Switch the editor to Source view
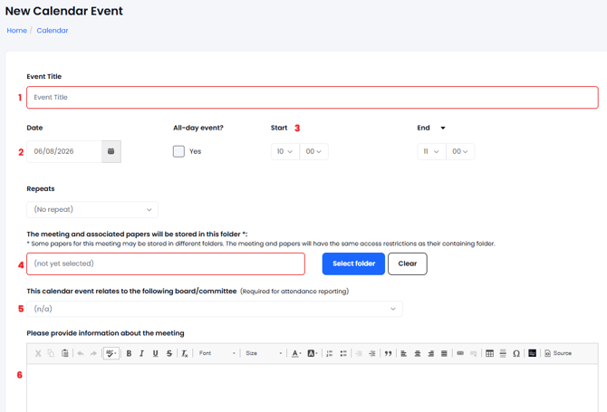Image resolution: width=607 pixels, height=412 pixels. click(558, 353)
